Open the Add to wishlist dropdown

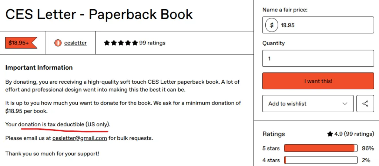coord(308,104)
